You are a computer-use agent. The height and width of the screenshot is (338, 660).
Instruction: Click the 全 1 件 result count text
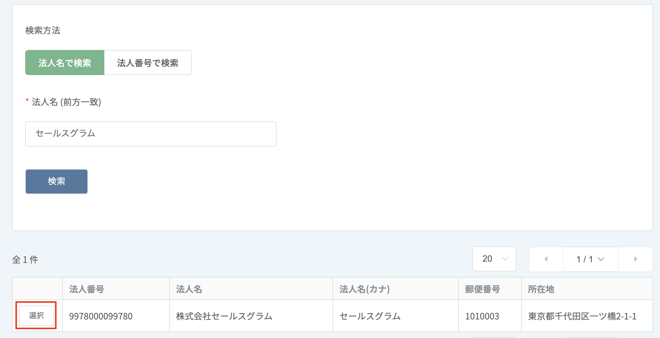pos(25,259)
